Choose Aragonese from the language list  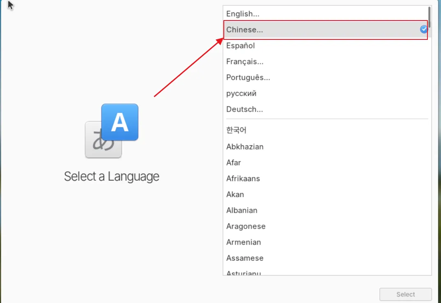coord(246,226)
